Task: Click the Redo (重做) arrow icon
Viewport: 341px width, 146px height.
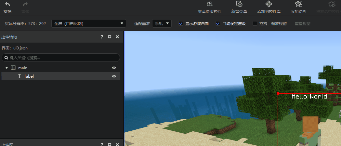Action: point(25,4)
